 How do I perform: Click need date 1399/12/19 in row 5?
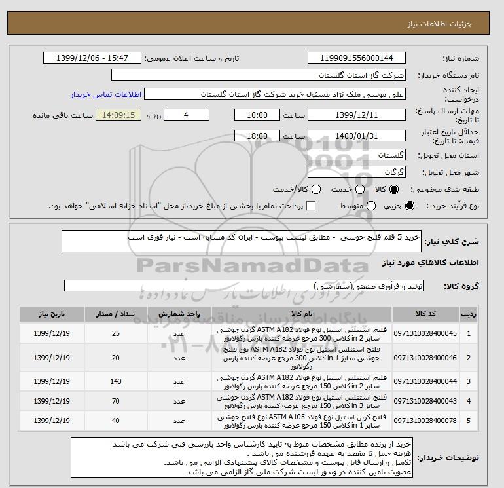point(52,421)
